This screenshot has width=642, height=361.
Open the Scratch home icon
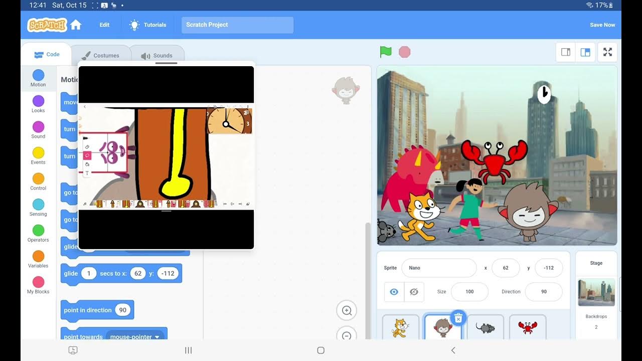pos(76,25)
